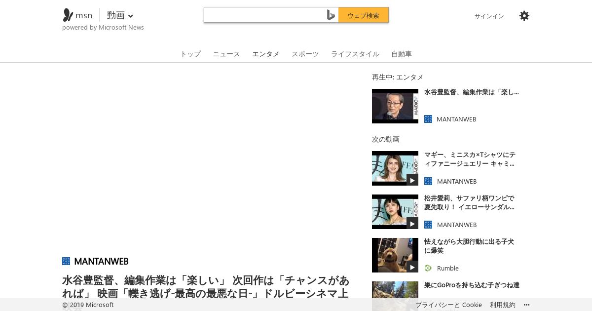Click MANTANWEB label under the マギー video
Image resolution: width=592 pixels, height=311 pixels.
[457, 181]
